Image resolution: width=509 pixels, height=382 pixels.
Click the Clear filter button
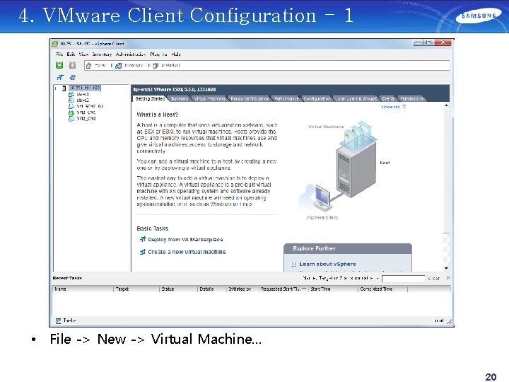(x=434, y=279)
